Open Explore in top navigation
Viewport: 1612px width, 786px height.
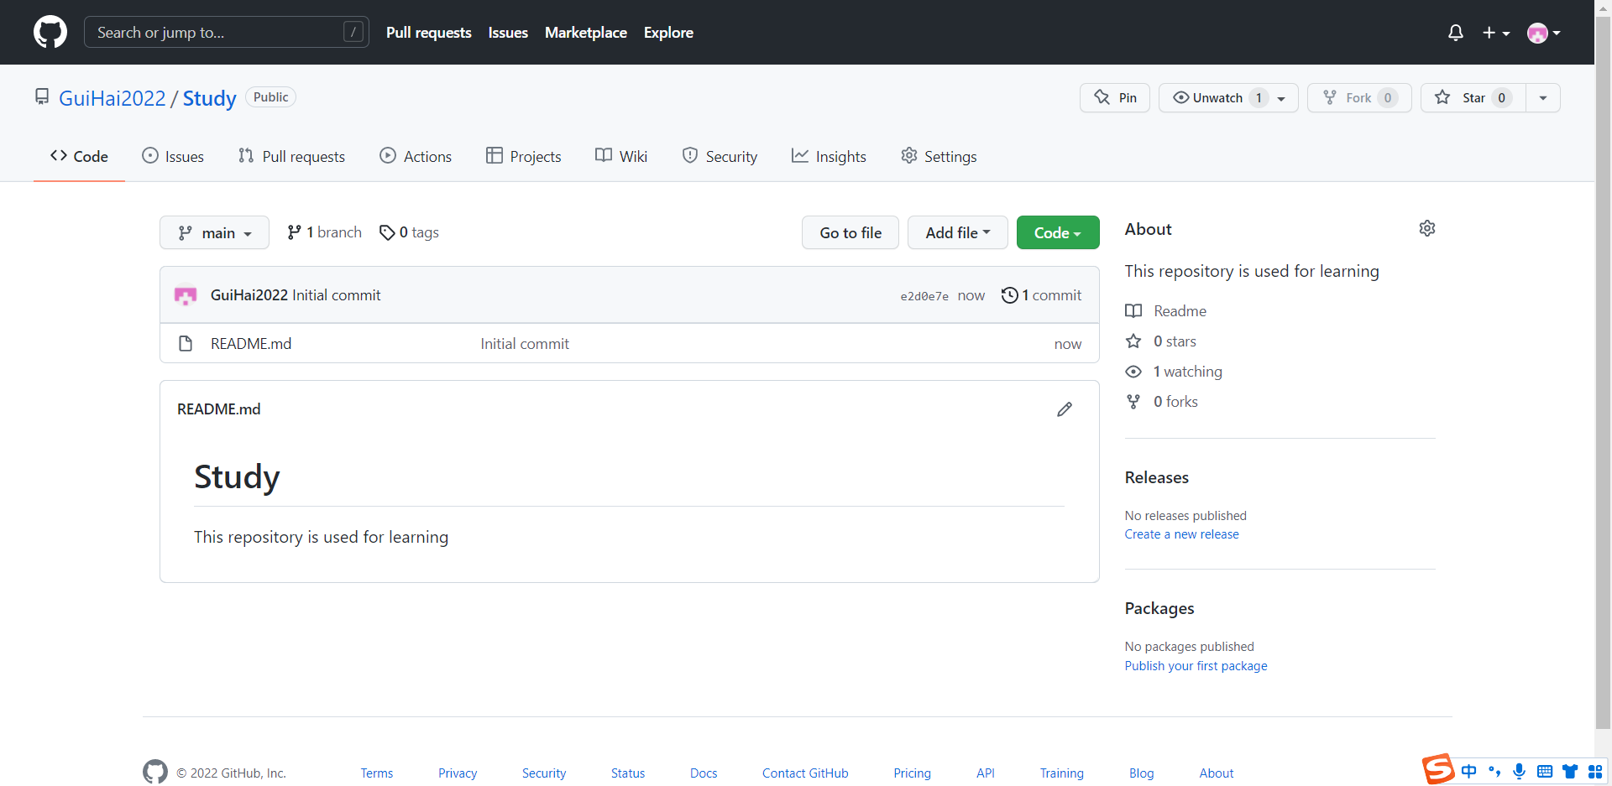pos(668,33)
